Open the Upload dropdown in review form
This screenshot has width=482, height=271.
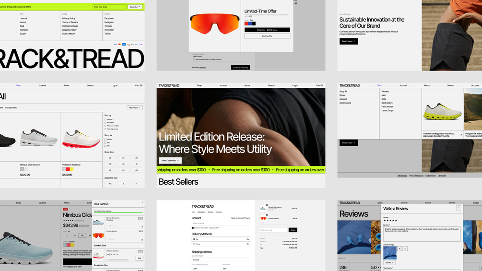pos(389,262)
